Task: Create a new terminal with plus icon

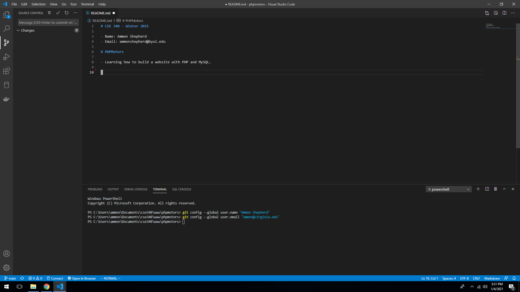Action: click(x=478, y=189)
